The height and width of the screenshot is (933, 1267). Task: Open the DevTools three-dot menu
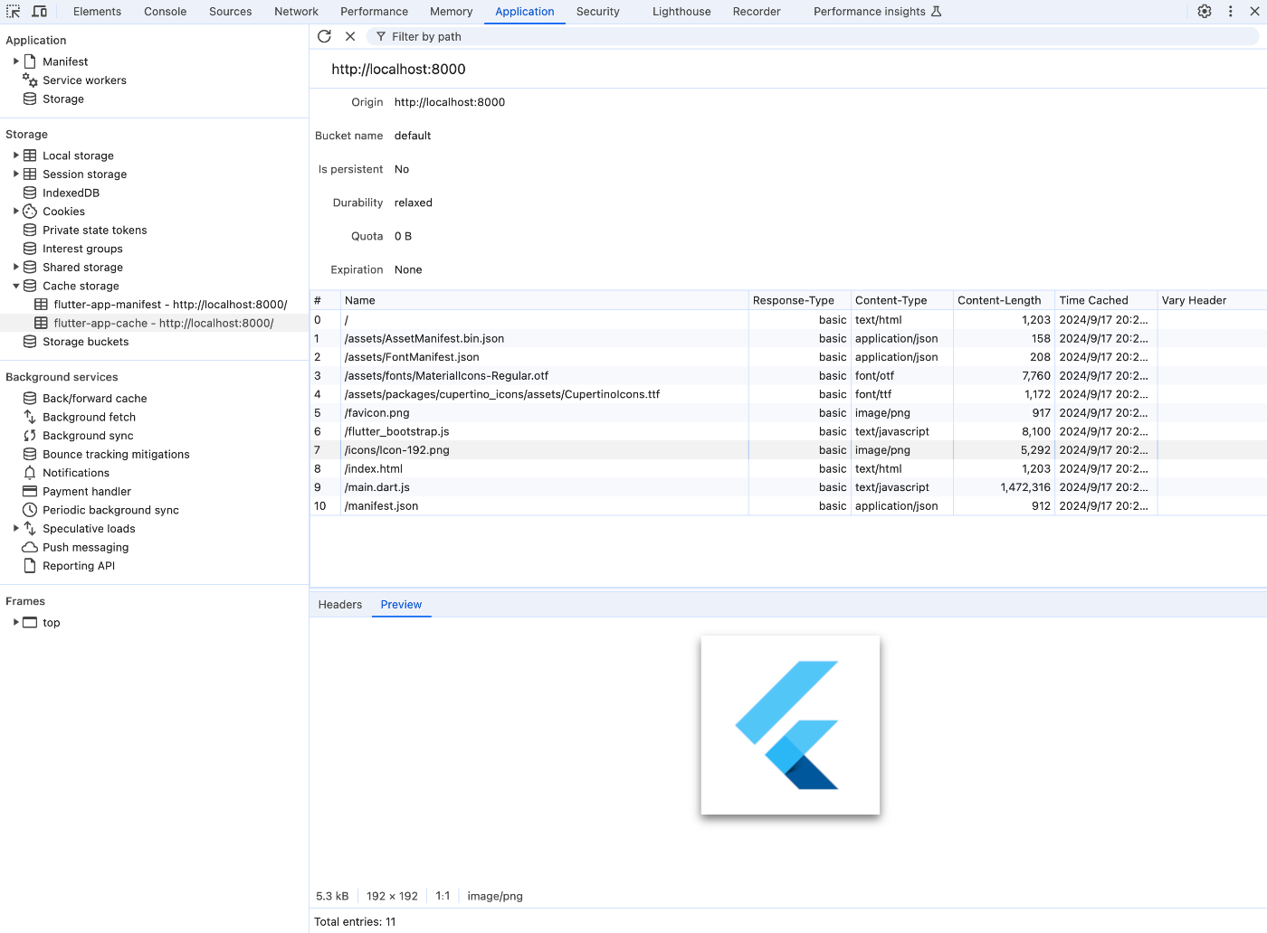pyautogui.click(x=1231, y=12)
